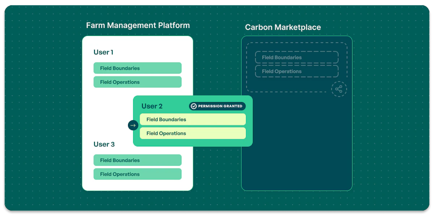The height and width of the screenshot is (216, 434).
Task: Select User 3 Field Operations bar
Action: [x=137, y=174]
